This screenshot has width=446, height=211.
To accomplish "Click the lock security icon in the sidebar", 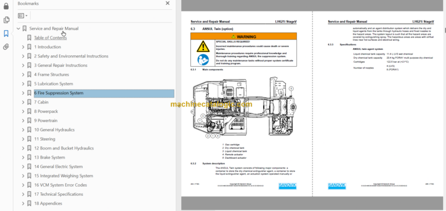I will click(x=6, y=6).
